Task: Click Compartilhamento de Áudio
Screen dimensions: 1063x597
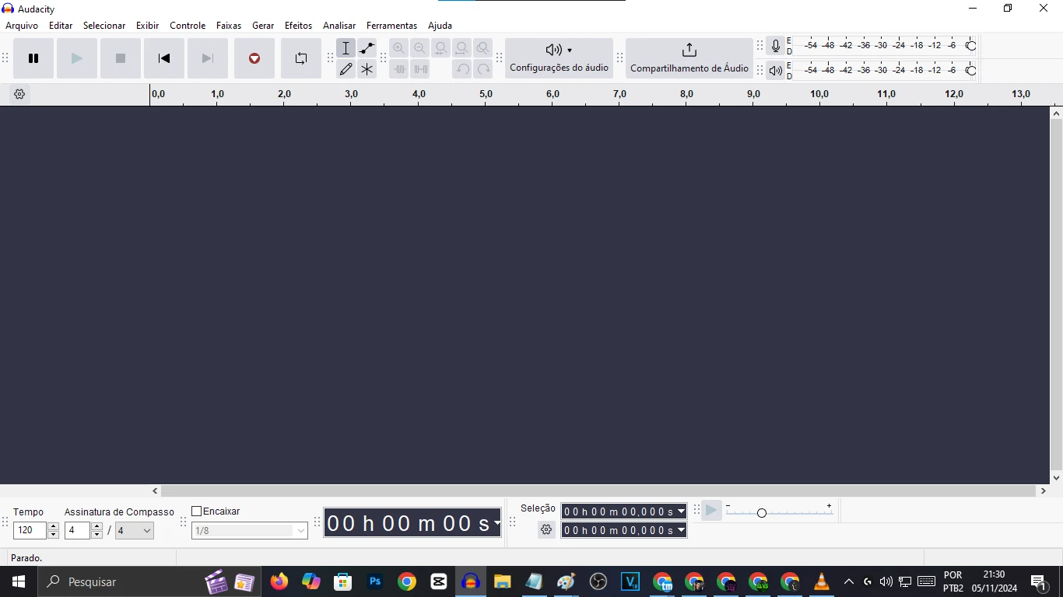Action: coord(689,58)
